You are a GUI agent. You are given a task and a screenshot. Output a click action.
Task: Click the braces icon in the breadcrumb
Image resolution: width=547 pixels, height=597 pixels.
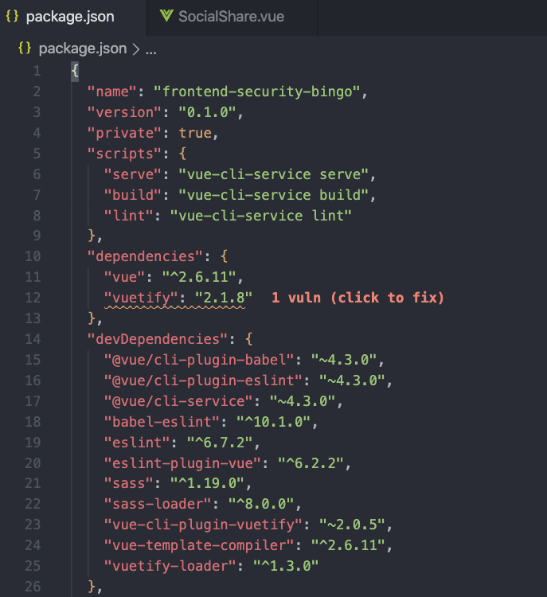coord(25,49)
